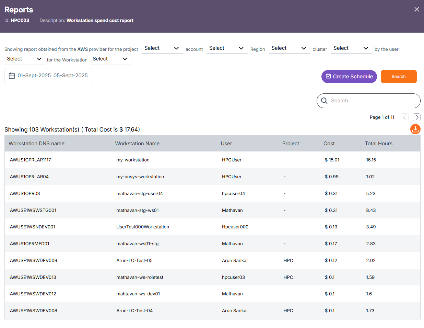Click the Create Schedule button
The height and width of the screenshot is (328, 424).
click(349, 77)
